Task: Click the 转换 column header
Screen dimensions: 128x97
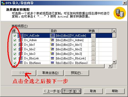Action: tap(93, 31)
